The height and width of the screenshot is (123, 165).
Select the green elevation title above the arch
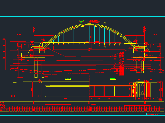[x=81, y=21]
